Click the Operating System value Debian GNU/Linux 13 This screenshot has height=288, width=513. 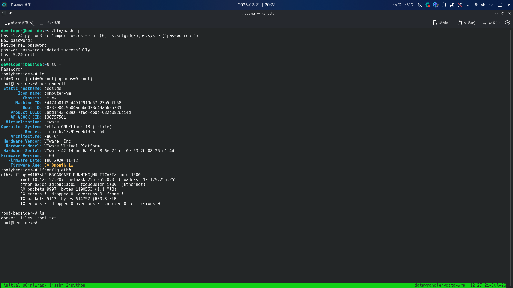[78, 127]
